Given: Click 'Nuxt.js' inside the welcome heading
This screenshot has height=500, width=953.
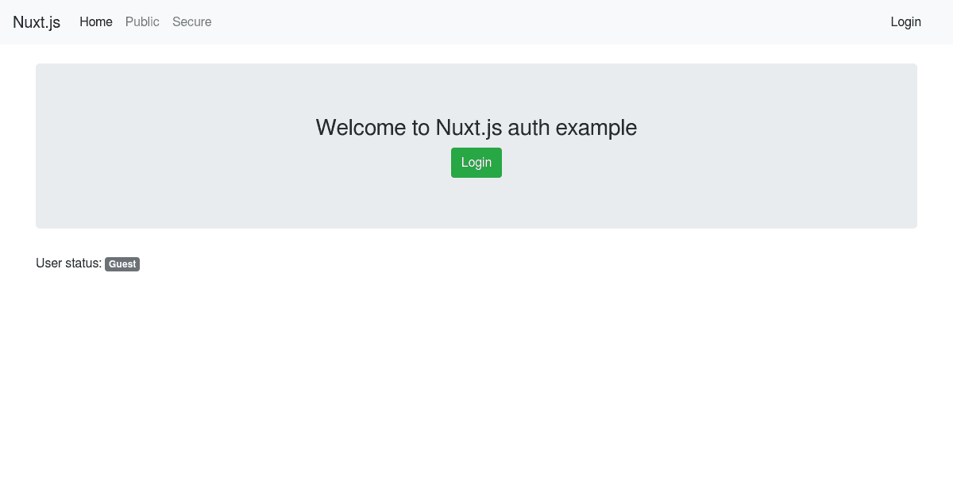Looking at the screenshot, I should tap(469, 127).
